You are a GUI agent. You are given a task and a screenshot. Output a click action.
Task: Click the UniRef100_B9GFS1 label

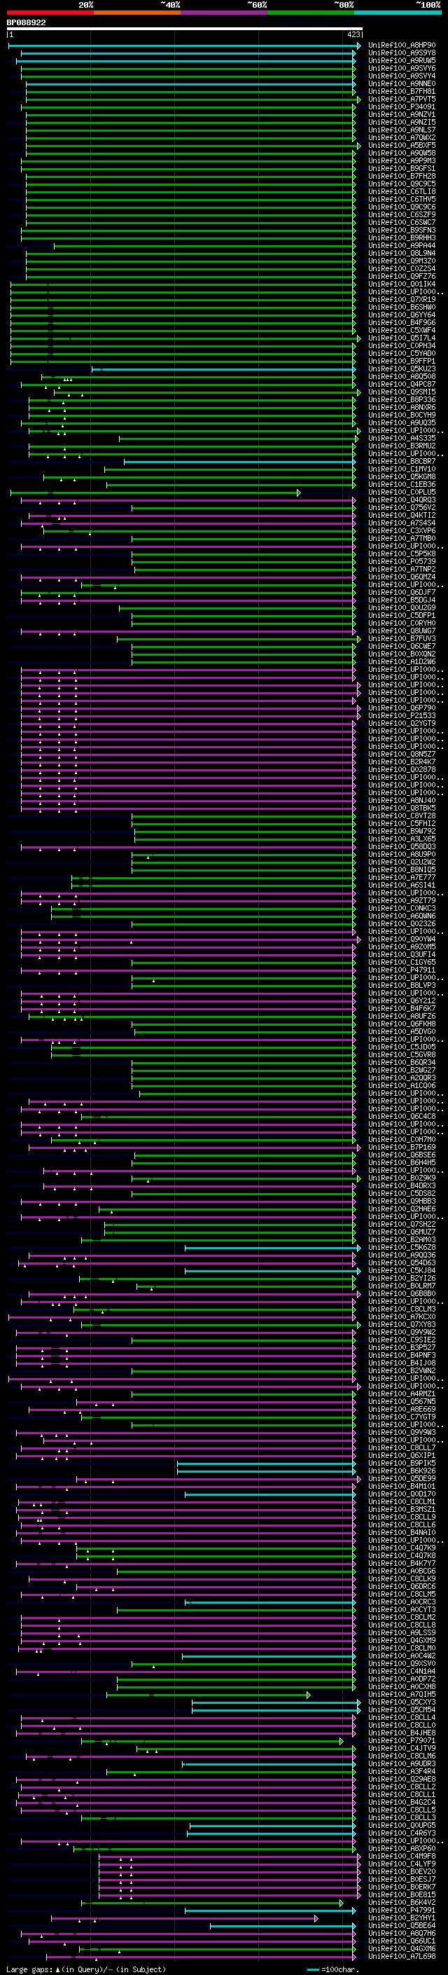(x=401, y=168)
